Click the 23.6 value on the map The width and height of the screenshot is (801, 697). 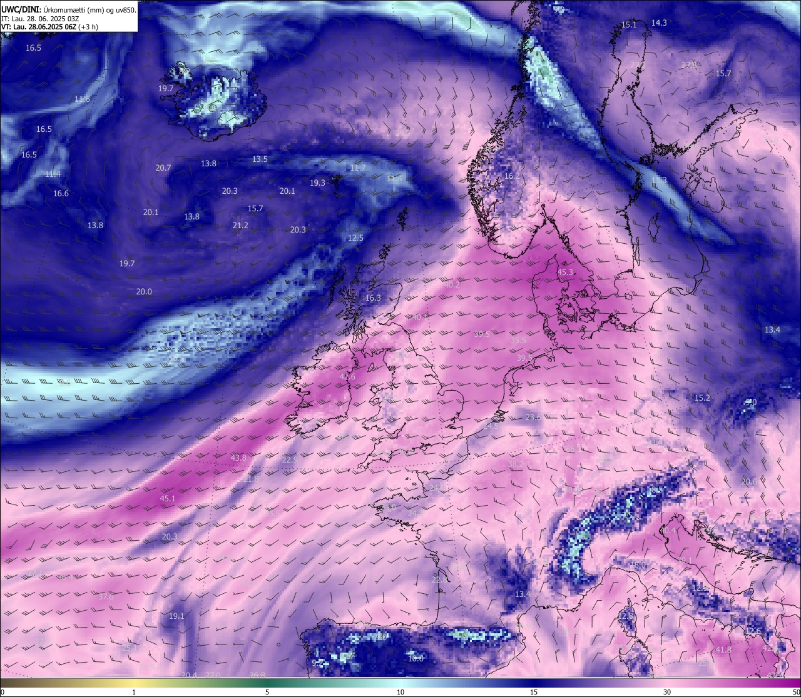pos(533,416)
